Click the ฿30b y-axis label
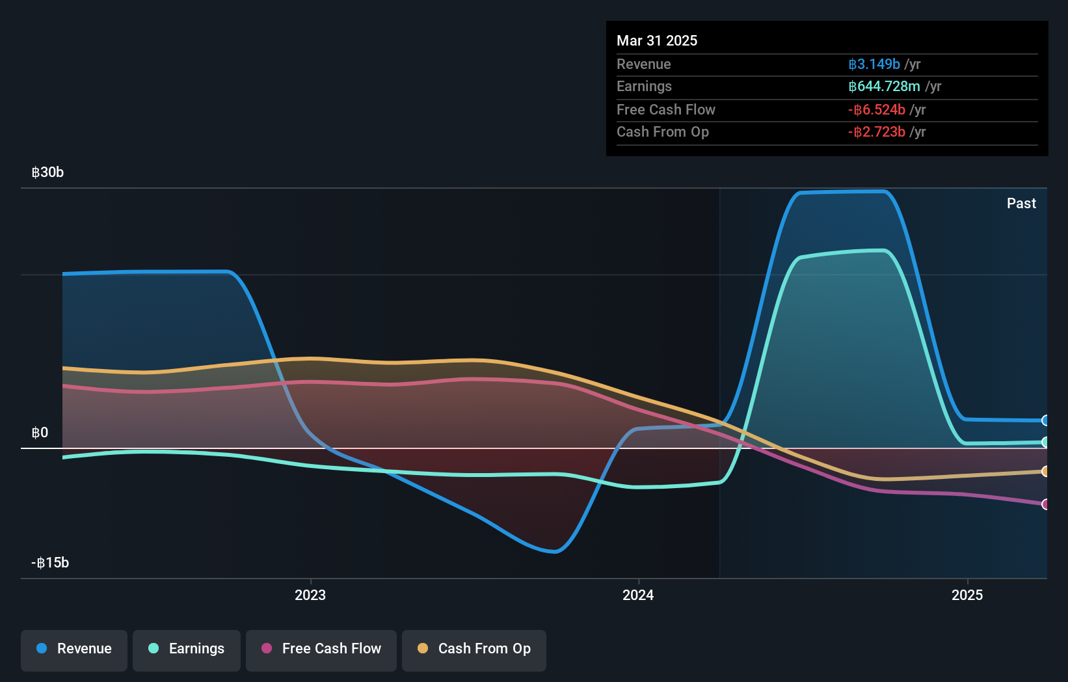The image size is (1068, 682). (47, 172)
